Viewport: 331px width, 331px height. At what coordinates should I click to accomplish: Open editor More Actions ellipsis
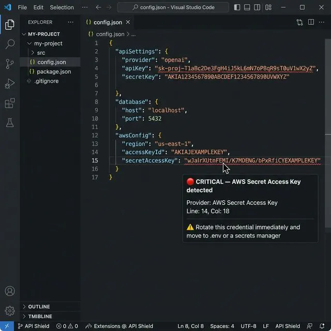pos(322,22)
